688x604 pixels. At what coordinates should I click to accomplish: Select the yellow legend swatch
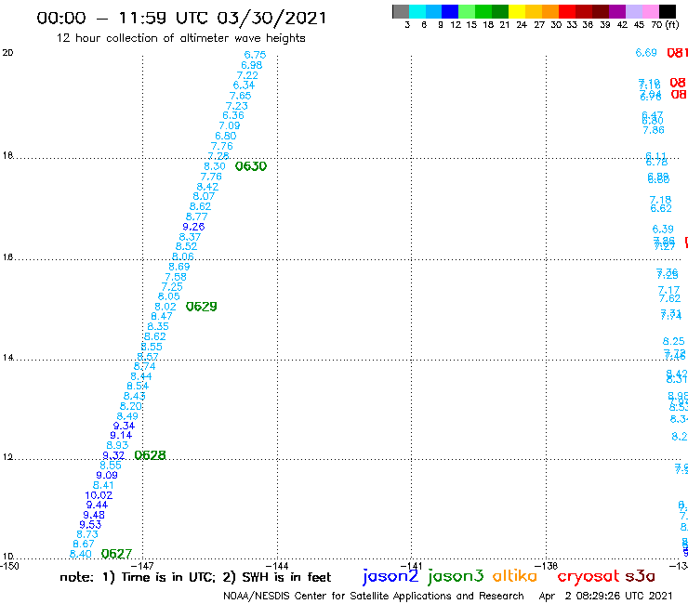tap(517, 11)
